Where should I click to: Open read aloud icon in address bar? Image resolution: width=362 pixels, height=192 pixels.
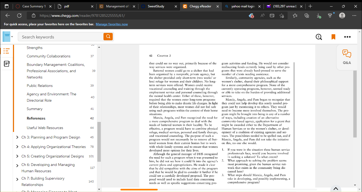(263, 16)
